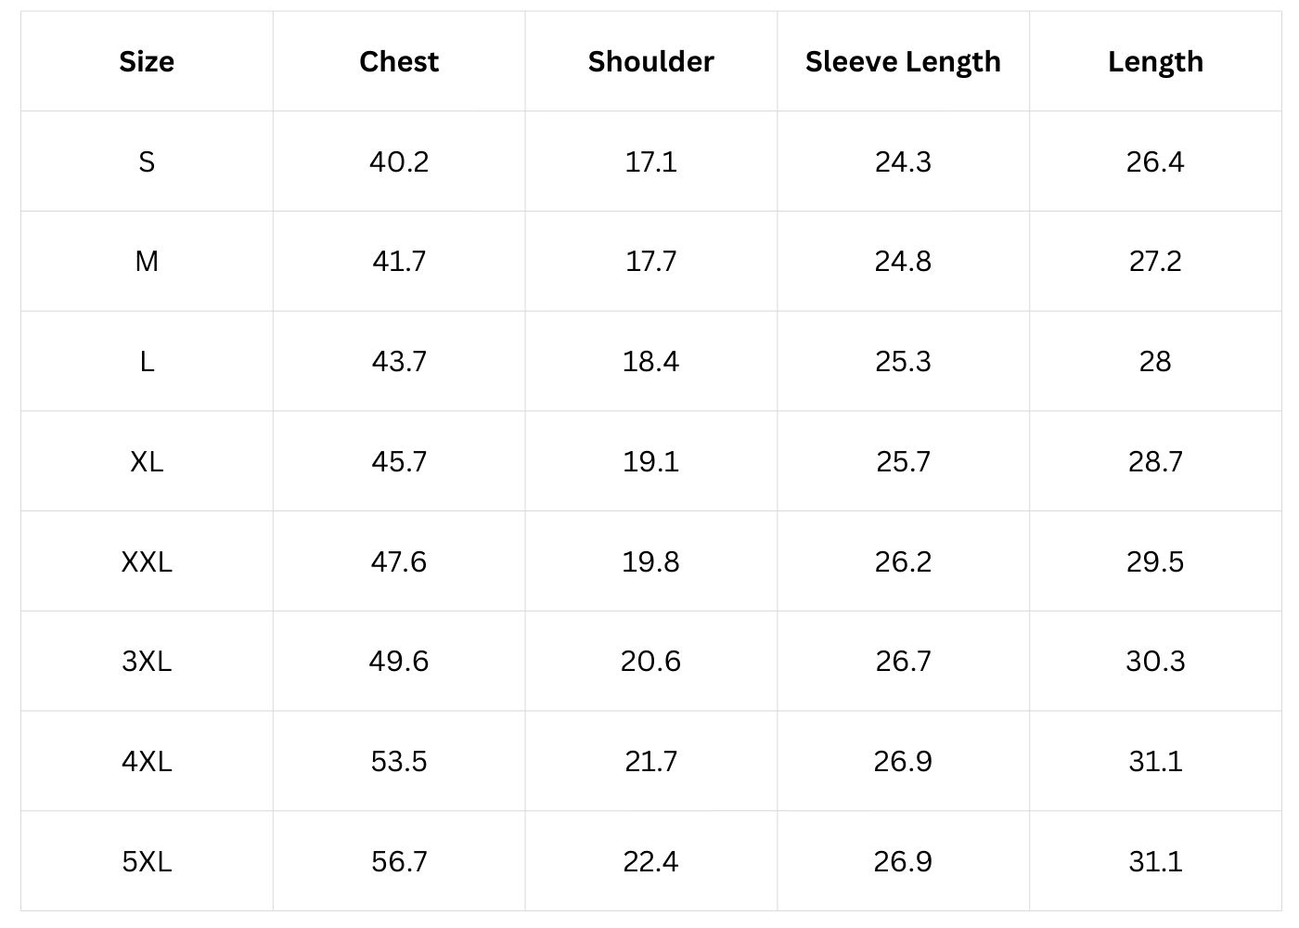Select shoulder value 22.4 for 5XL
Image resolution: width=1299 pixels, height=928 pixels.
click(650, 861)
